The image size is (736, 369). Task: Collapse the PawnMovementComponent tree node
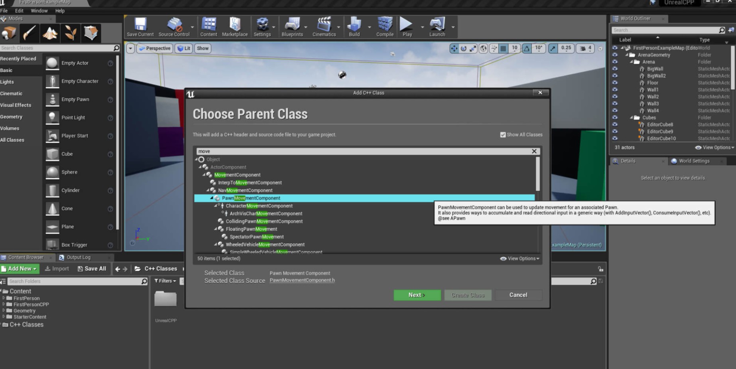[x=212, y=198]
